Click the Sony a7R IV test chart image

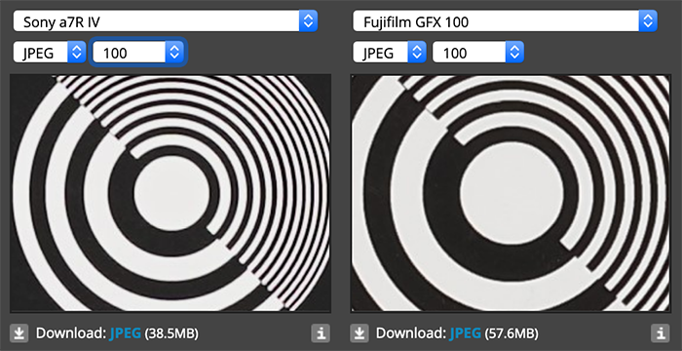click(x=170, y=193)
